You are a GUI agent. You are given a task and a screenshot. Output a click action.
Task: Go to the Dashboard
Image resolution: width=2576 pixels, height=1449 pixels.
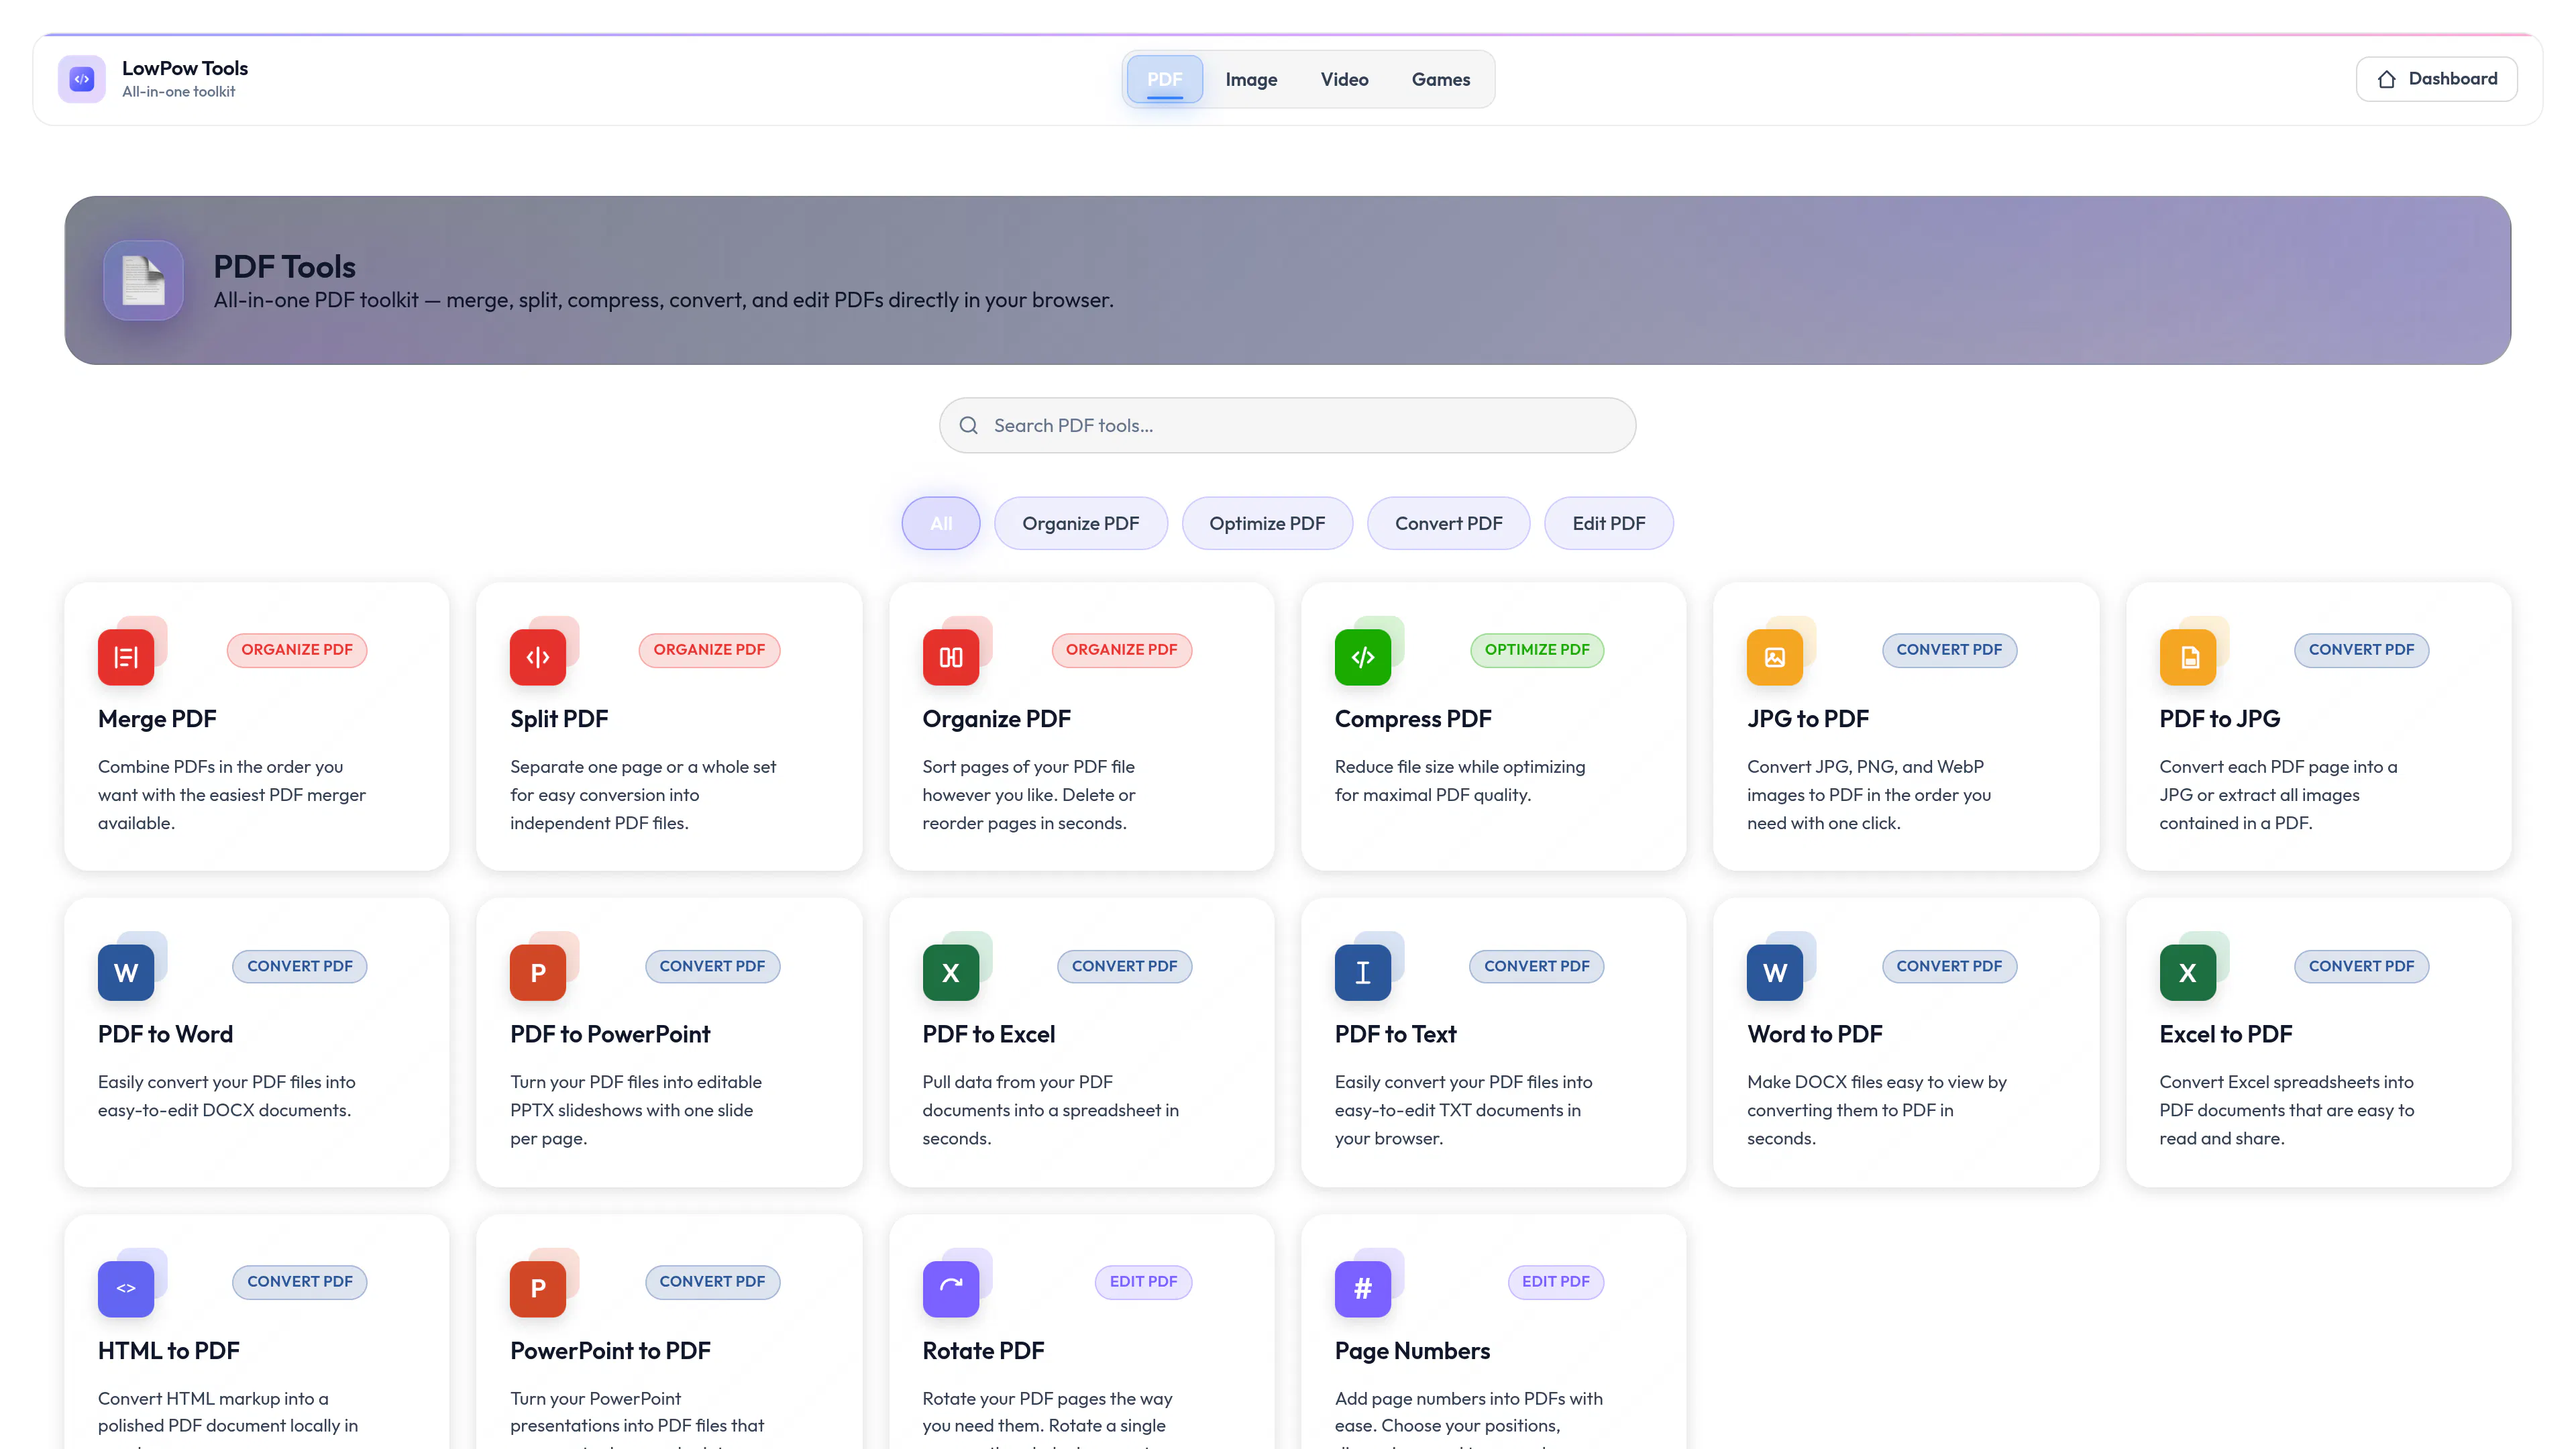point(2437,79)
